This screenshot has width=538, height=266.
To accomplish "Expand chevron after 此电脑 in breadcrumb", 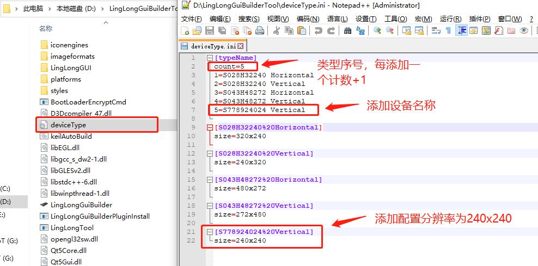I will point(50,9).
